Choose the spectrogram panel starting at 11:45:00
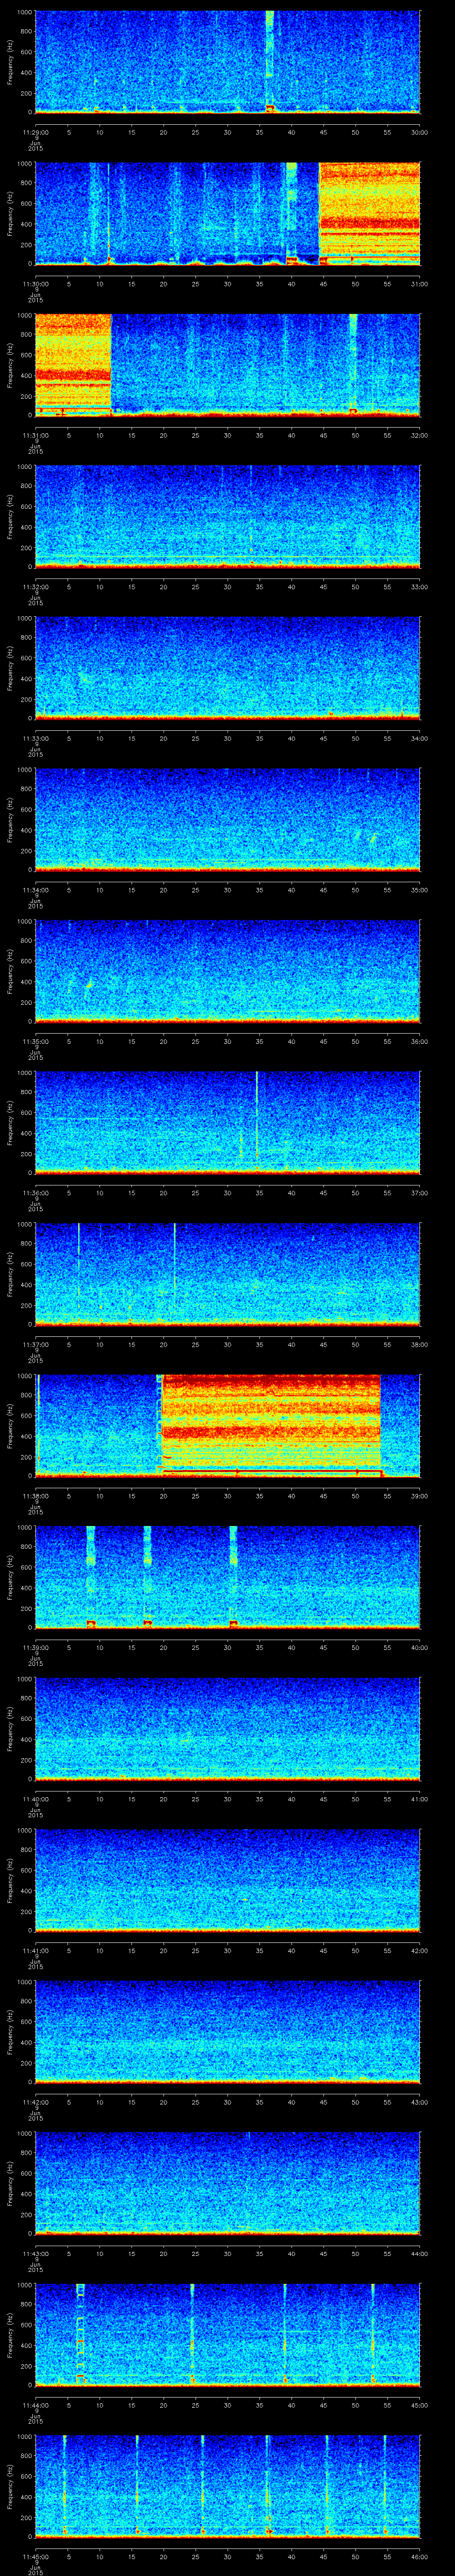This screenshot has width=455, height=2576. tap(227, 2487)
